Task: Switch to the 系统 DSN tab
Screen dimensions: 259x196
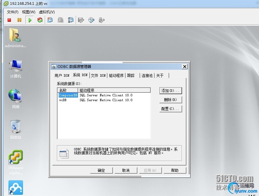Action: click(x=80, y=75)
